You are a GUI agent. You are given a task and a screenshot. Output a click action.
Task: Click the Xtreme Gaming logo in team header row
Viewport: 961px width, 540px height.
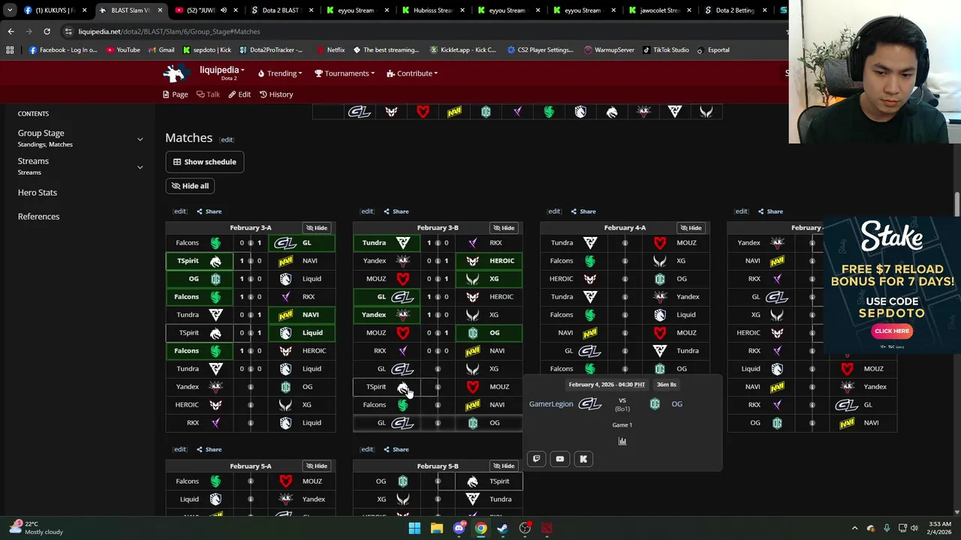(706, 112)
